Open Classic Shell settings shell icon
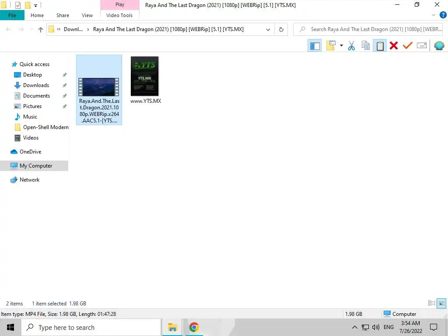Screen dimensions: 448x336 point(439,45)
